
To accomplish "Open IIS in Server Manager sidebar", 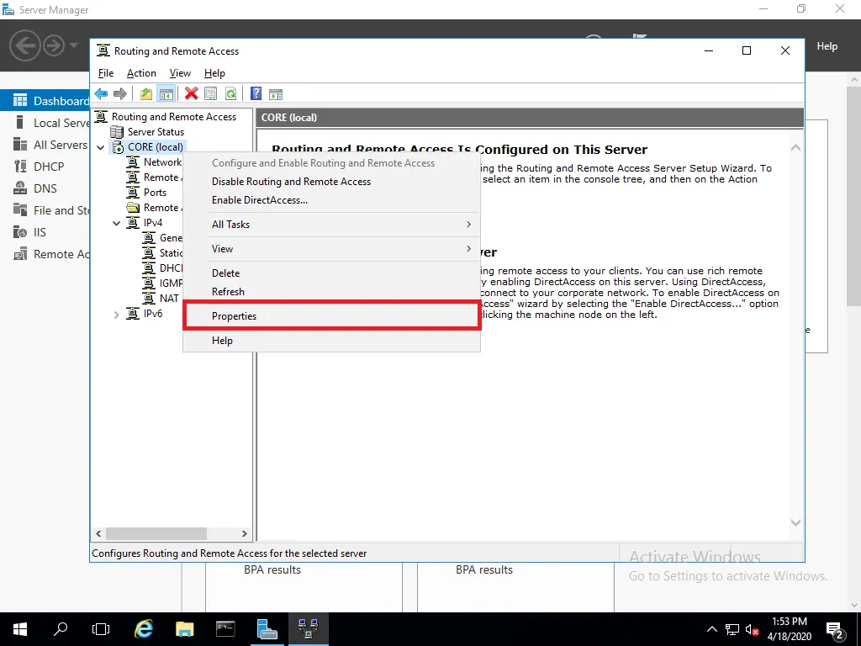I will (45, 232).
